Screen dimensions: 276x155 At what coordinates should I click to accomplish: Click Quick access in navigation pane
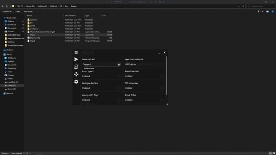pos(11,18)
